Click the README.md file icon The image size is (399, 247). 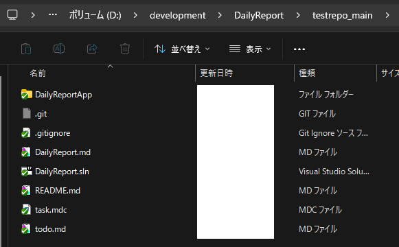[26, 190]
